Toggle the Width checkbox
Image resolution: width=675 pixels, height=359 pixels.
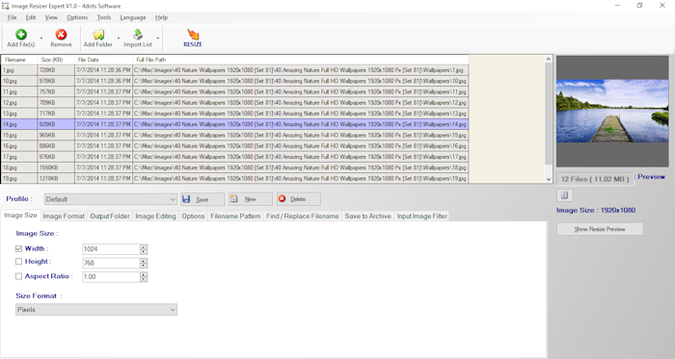point(18,248)
